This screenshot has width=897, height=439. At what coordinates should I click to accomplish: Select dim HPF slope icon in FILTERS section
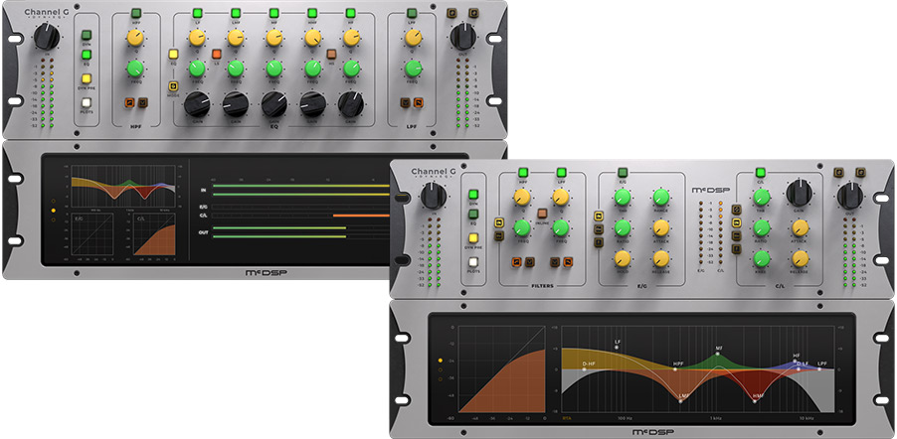[x=529, y=262]
